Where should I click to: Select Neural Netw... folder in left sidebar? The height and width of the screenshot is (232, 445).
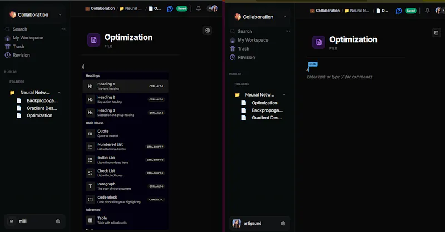point(34,93)
